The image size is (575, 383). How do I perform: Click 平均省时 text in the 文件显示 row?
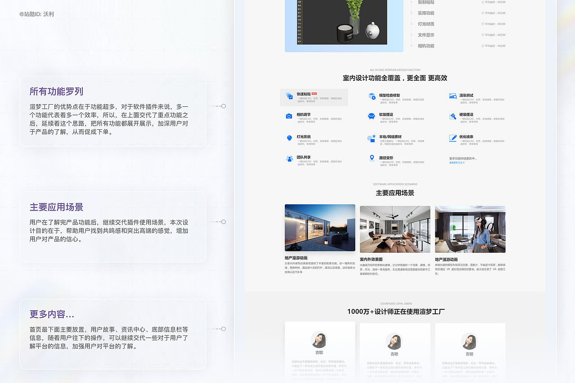(x=495, y=35)
